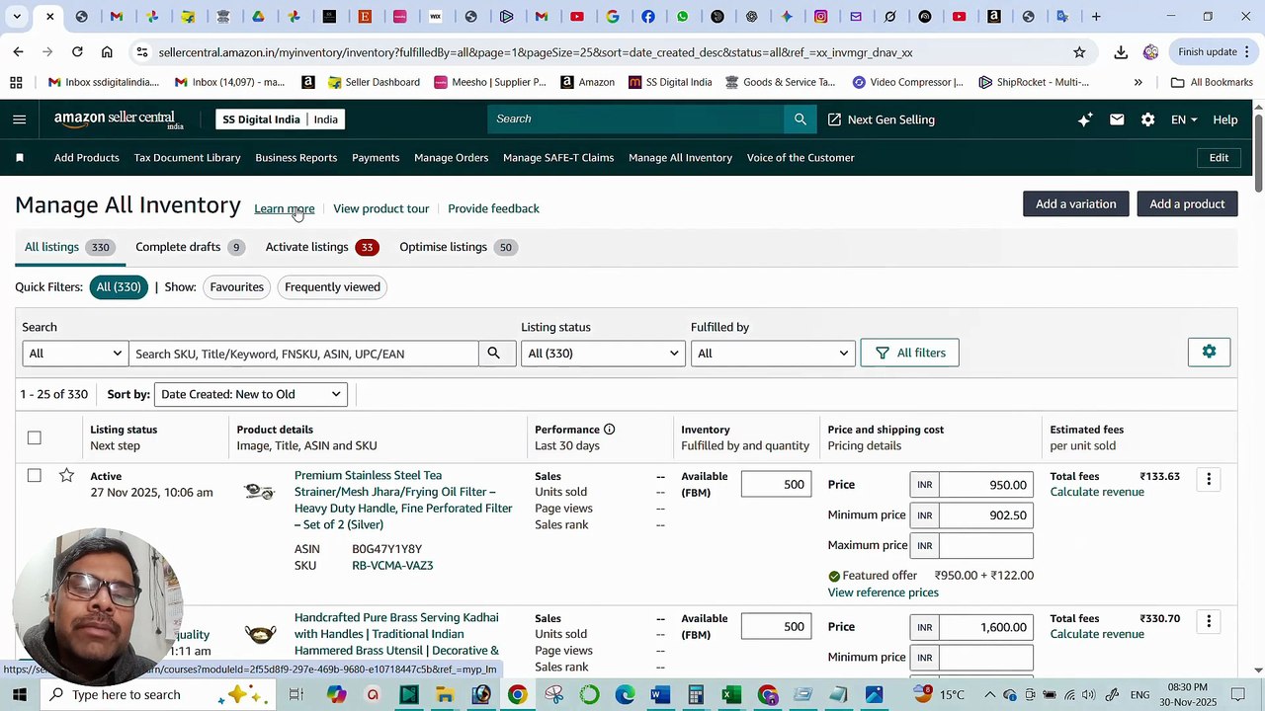Open the search scope All dropdown

pos(75,354)
